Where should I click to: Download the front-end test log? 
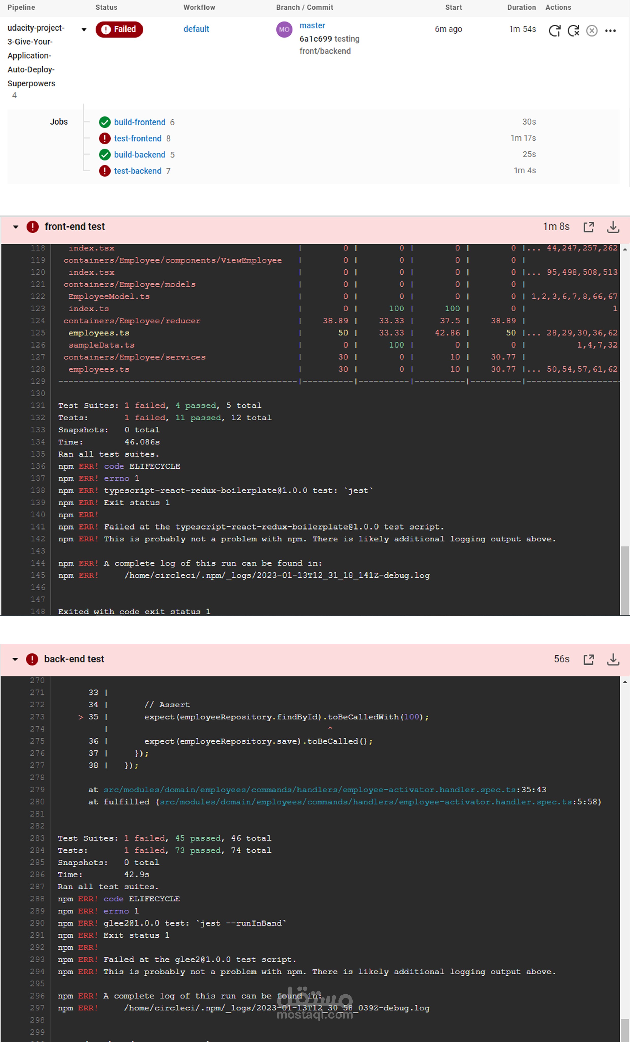(613, 227)
